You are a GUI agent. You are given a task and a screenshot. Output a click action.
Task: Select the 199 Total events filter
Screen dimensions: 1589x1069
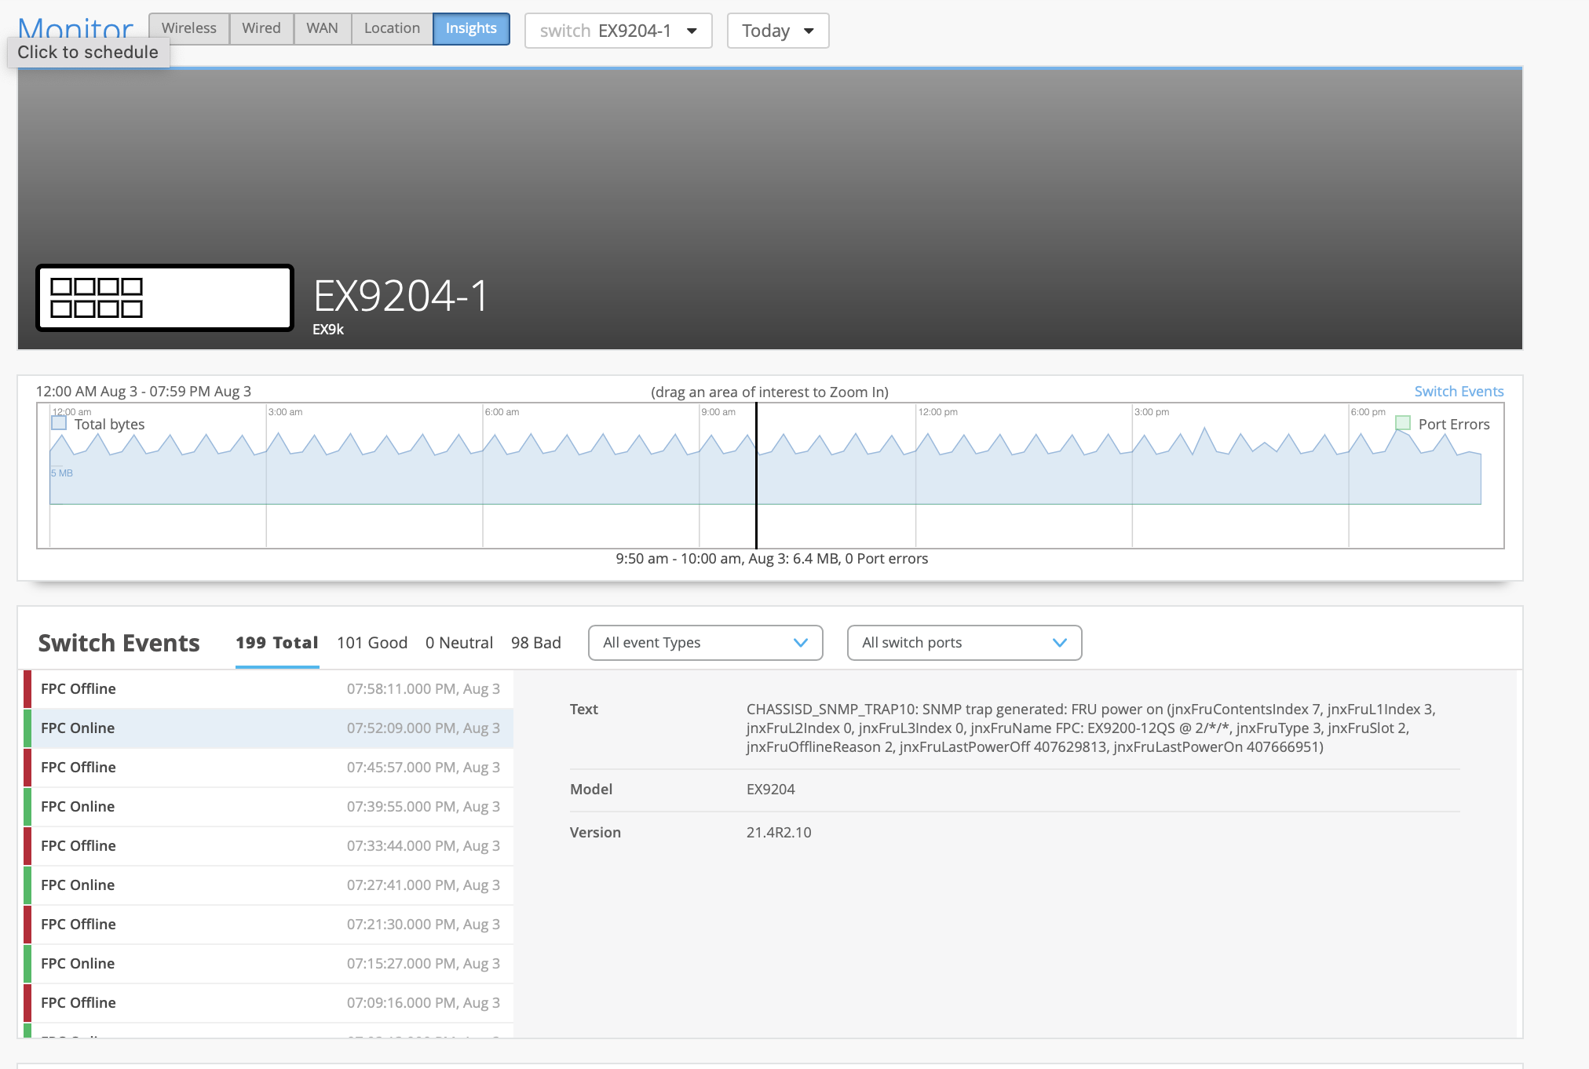(x=276, y=643)
